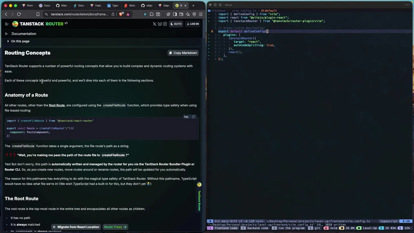Switch to the Excalidraw browser tab
Image resolution: width=414 pixels, height=233 pixels.
click(44, 6)
